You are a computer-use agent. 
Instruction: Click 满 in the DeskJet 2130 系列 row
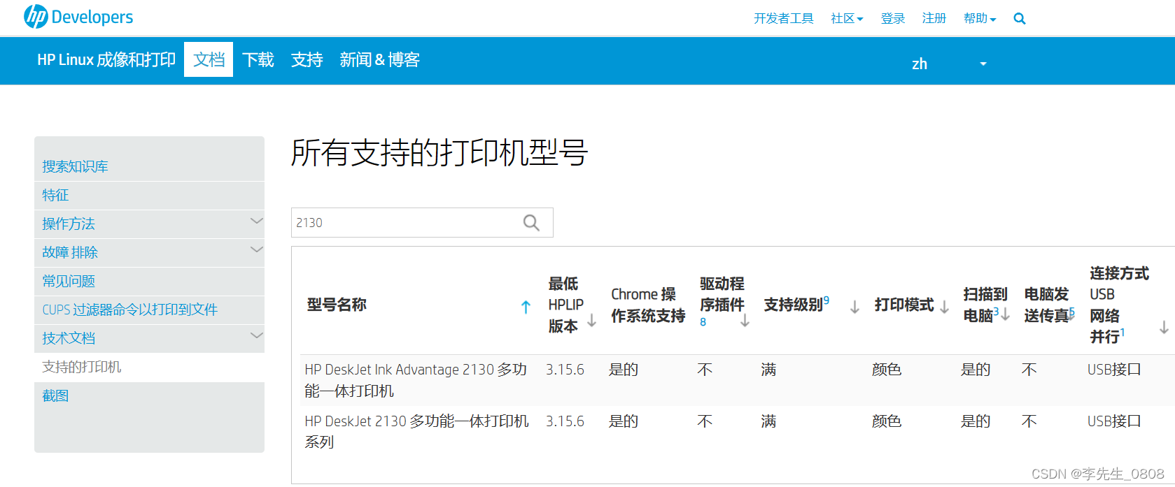pyautogui.click(x=768, y=421)
